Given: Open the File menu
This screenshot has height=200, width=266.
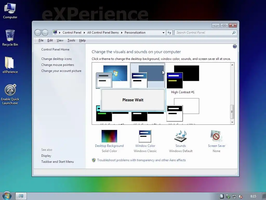Looking at the screenshot, I should coord(41,40).
